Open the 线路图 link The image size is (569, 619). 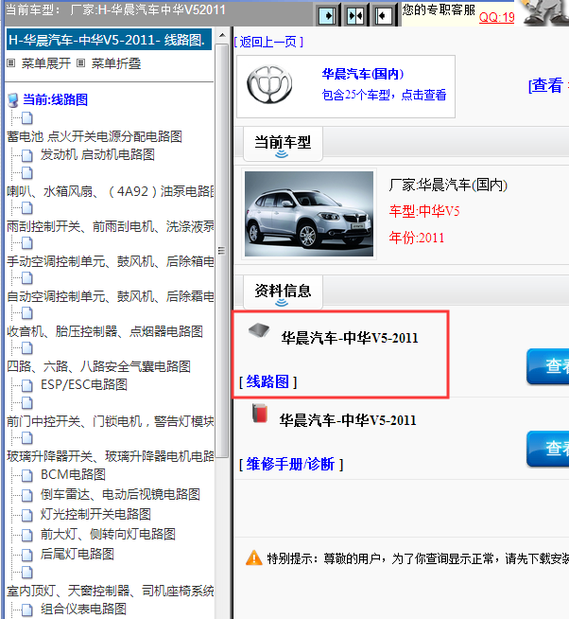pos(267,381)
